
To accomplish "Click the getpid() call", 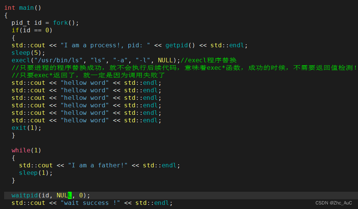I will point(180,45).
